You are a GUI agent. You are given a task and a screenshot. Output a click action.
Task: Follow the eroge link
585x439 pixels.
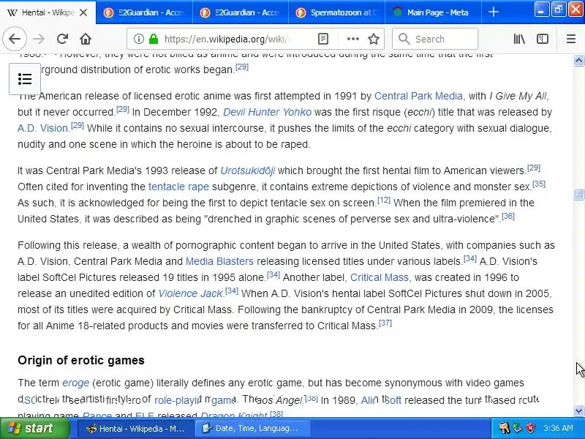point(76,383)
